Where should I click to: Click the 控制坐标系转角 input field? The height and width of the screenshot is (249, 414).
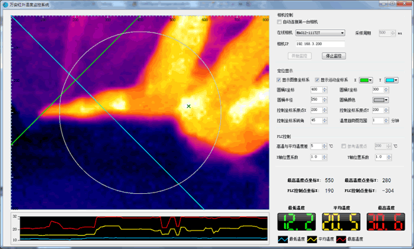[316, 121]
